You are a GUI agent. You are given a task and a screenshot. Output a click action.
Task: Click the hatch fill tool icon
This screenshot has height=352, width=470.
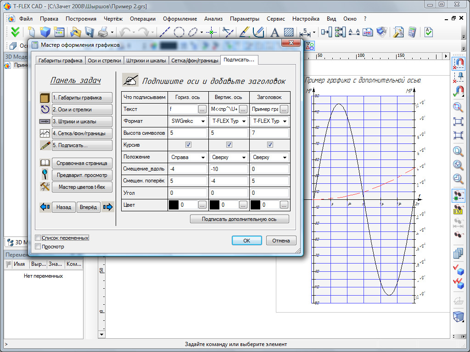coord(289,32)
